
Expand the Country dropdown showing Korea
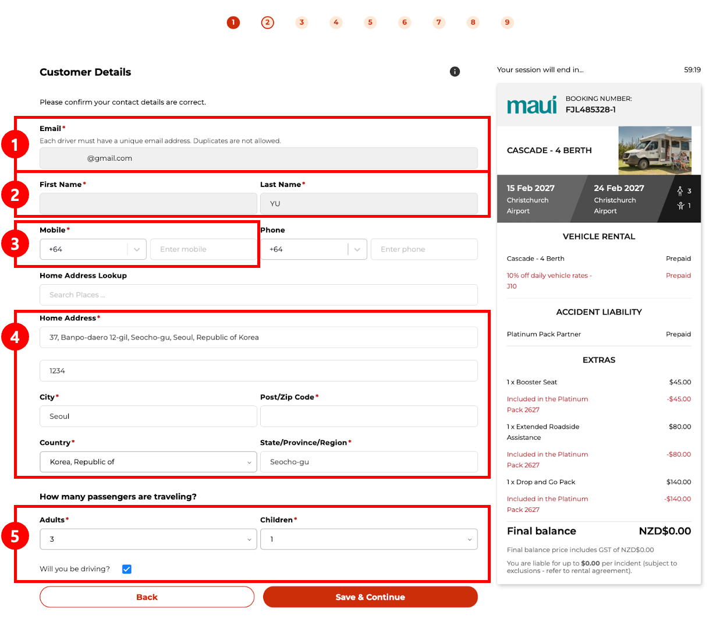pyautogui.click(x=148, y=462)
